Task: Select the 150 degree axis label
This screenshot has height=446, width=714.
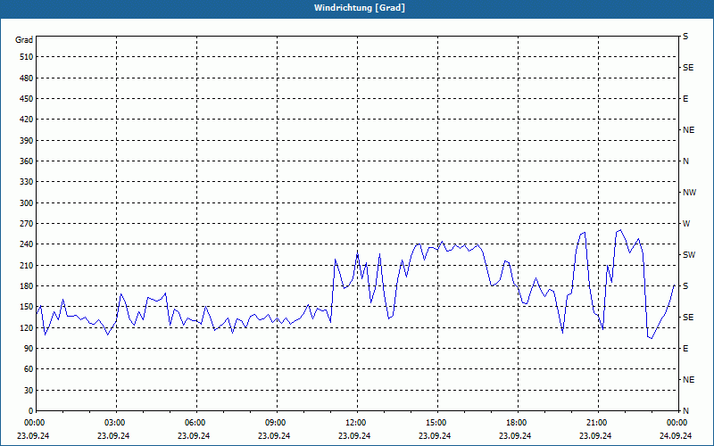Action: [x=27, y=307]
